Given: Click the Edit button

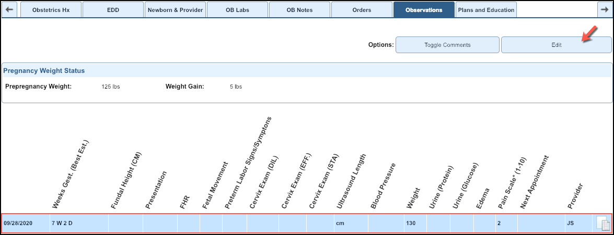Looking at the screenshot, I should click(x=556, y=45).
